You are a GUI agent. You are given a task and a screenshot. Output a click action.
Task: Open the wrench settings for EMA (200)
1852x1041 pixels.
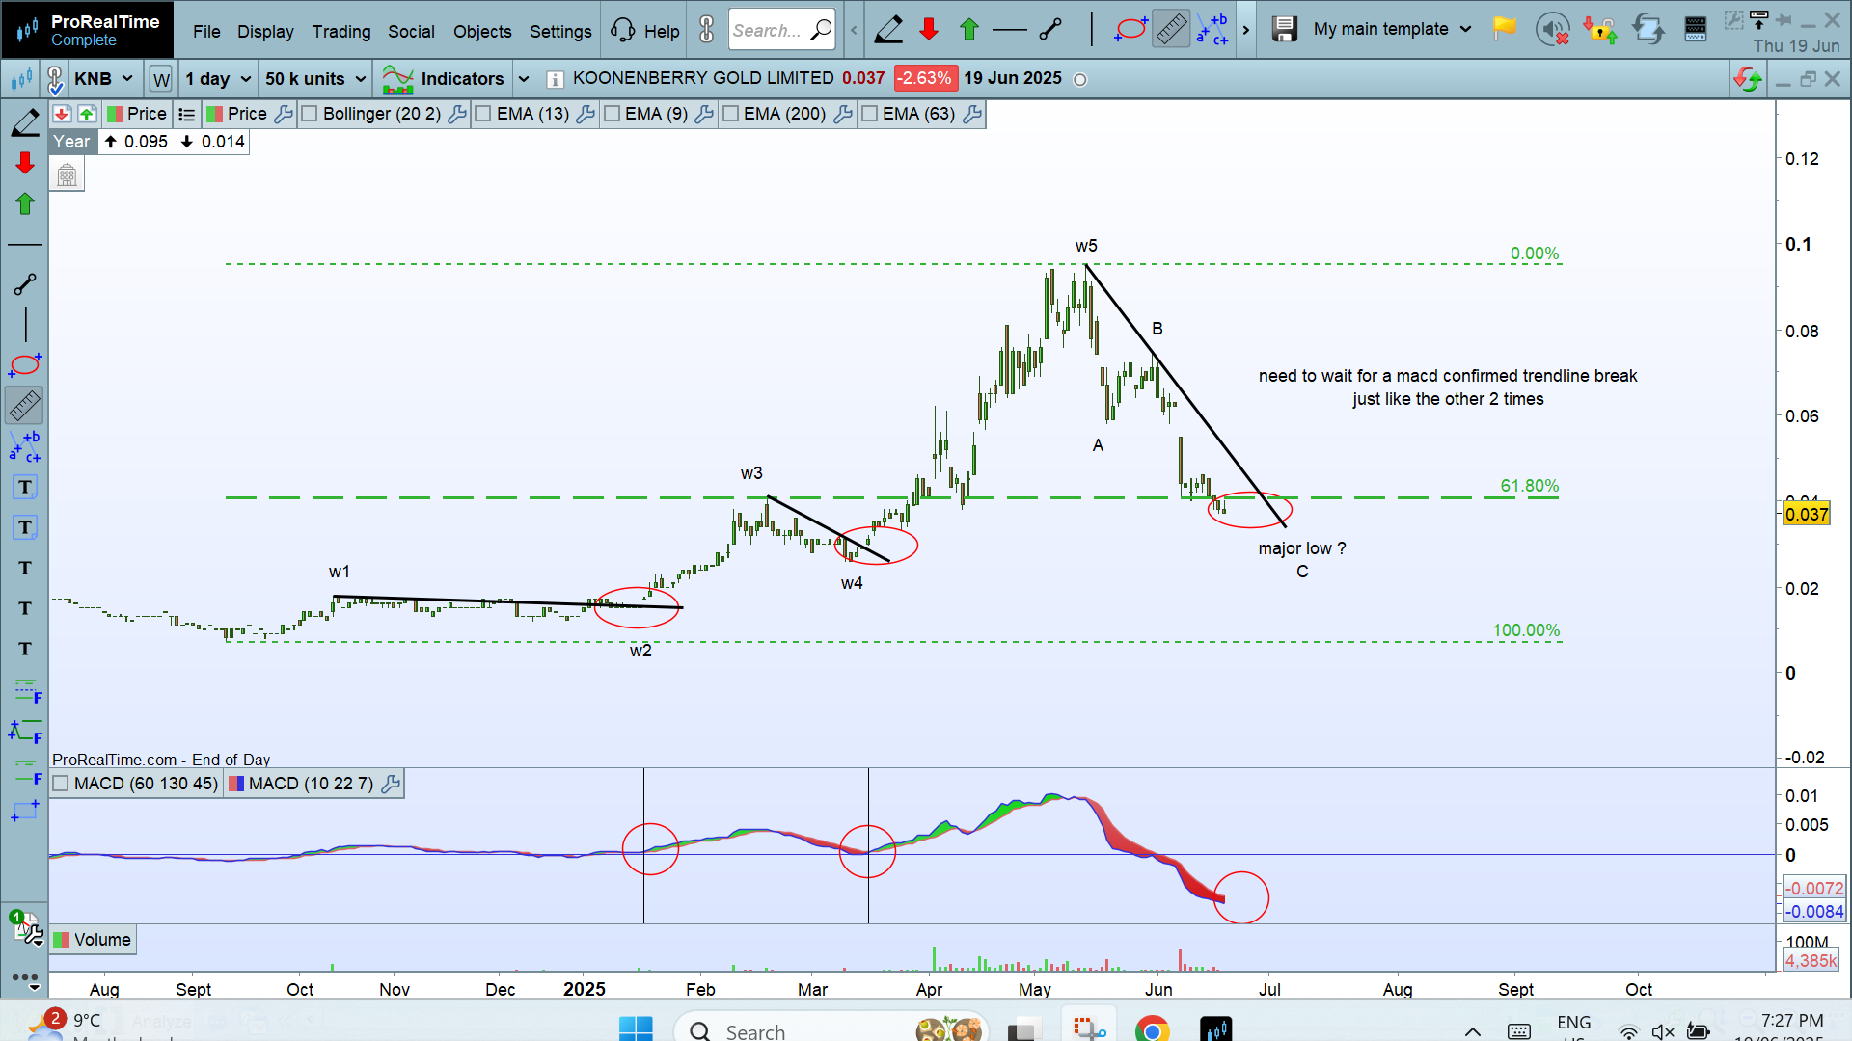842,114
